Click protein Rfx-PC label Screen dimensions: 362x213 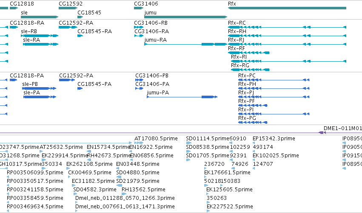[x=247, y=76]
